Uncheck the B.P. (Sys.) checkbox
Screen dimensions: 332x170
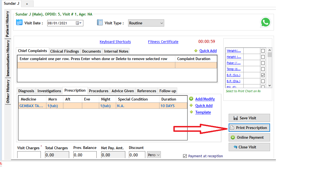[263, 75]
